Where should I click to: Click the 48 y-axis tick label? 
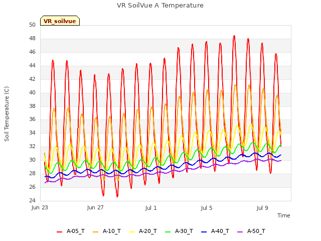[x=32, y=38]
